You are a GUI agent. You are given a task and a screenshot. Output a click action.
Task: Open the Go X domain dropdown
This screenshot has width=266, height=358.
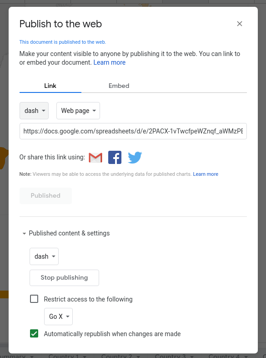pos(58,317)
